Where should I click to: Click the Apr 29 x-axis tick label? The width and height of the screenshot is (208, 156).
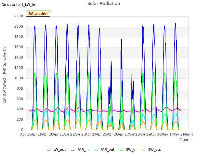coord(145,134)
